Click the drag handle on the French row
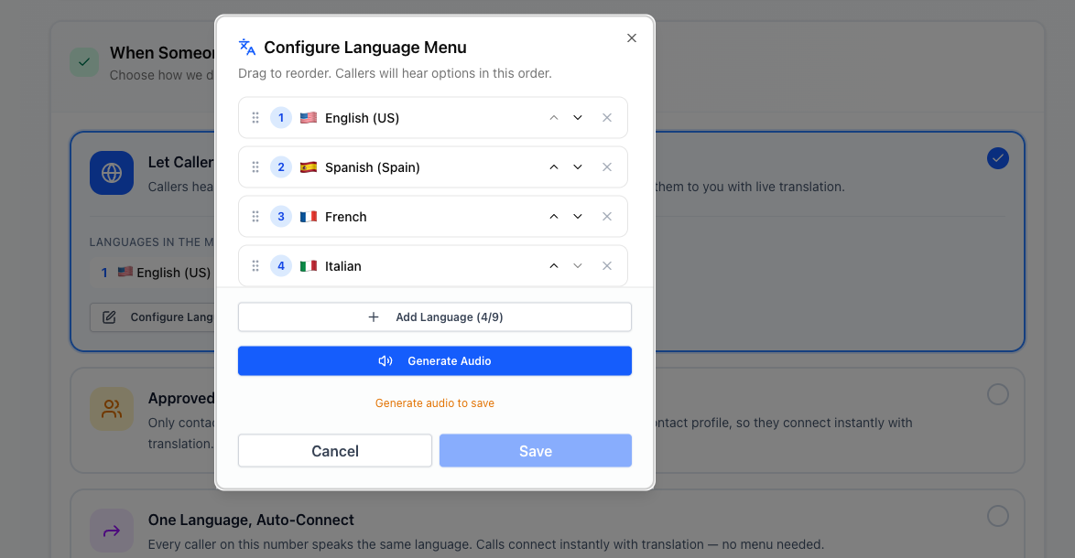 [x=256, y=216]
